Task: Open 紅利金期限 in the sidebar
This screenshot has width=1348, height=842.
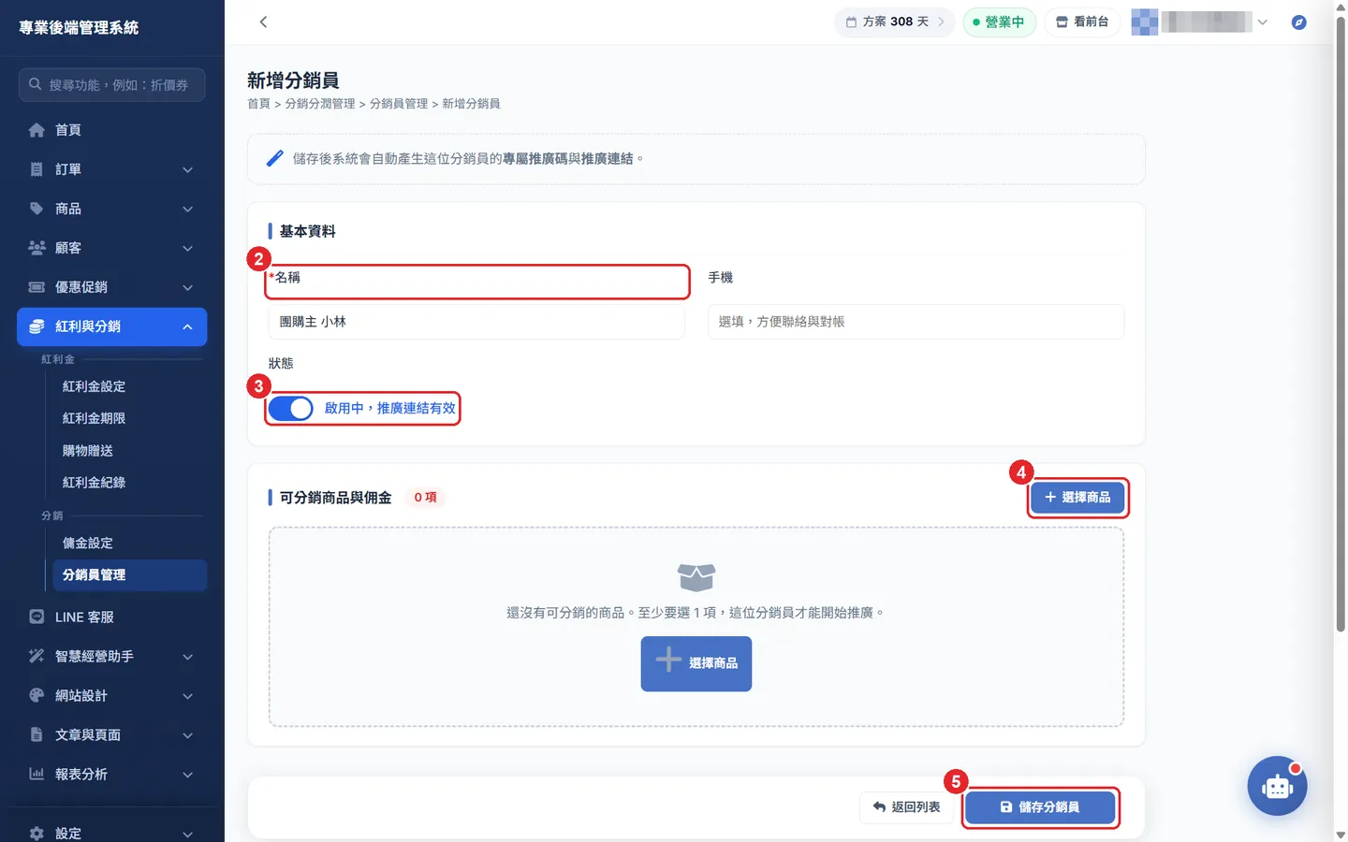Action: pyautogui.click(x=94, y=418)
